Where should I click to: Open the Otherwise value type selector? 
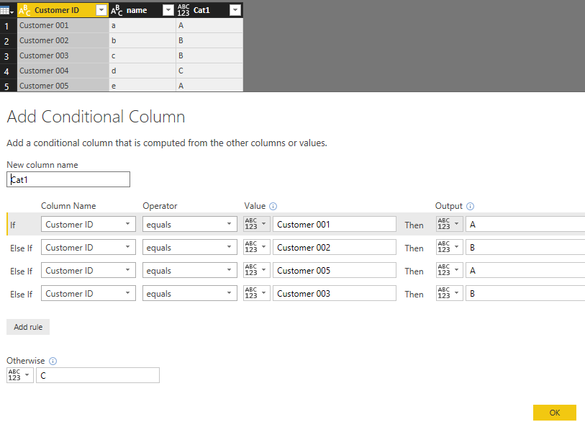[19, 375]
